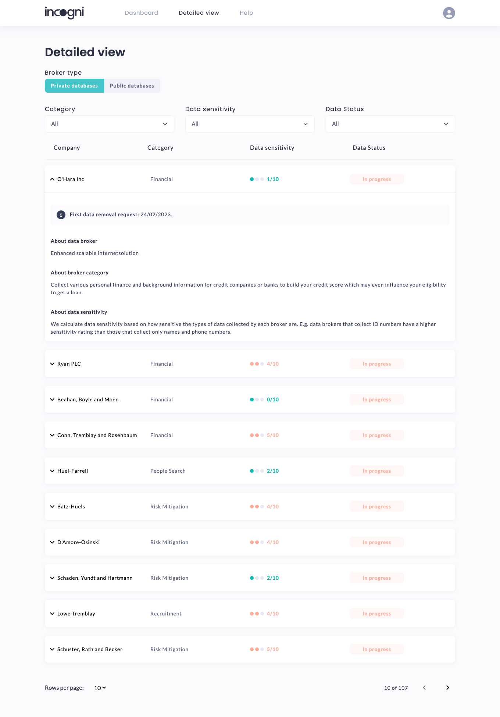Image resolution: width=500 pixels, height=717 pixels.
Task: Click 4/10 sensitivity indicator for Ryan PLC
Action: point(264,364)
